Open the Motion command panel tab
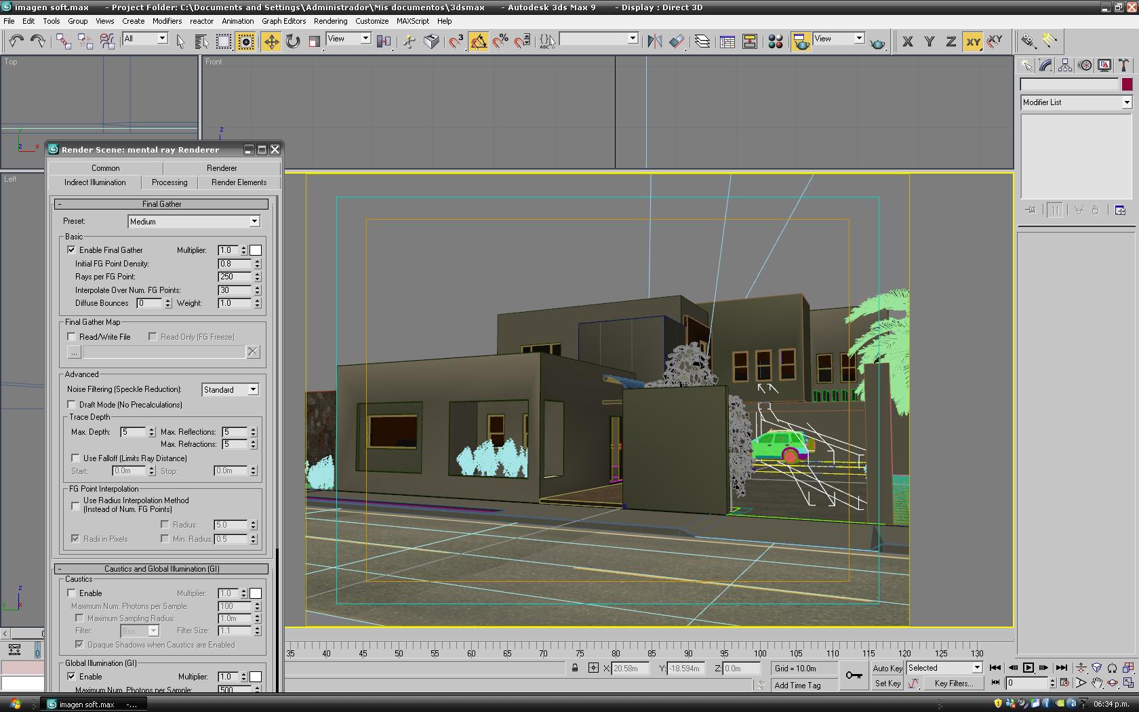The width and height of the screenshot is (1139, 712). (1085, 65)
